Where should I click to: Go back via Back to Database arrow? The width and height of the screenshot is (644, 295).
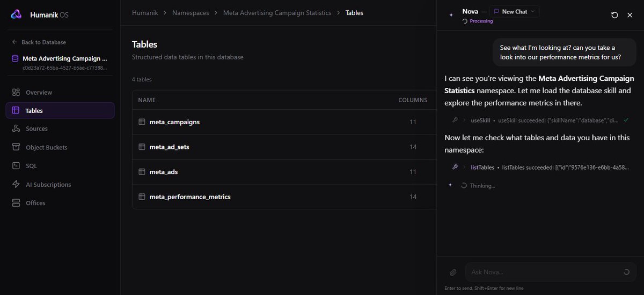tap(14, 42)
